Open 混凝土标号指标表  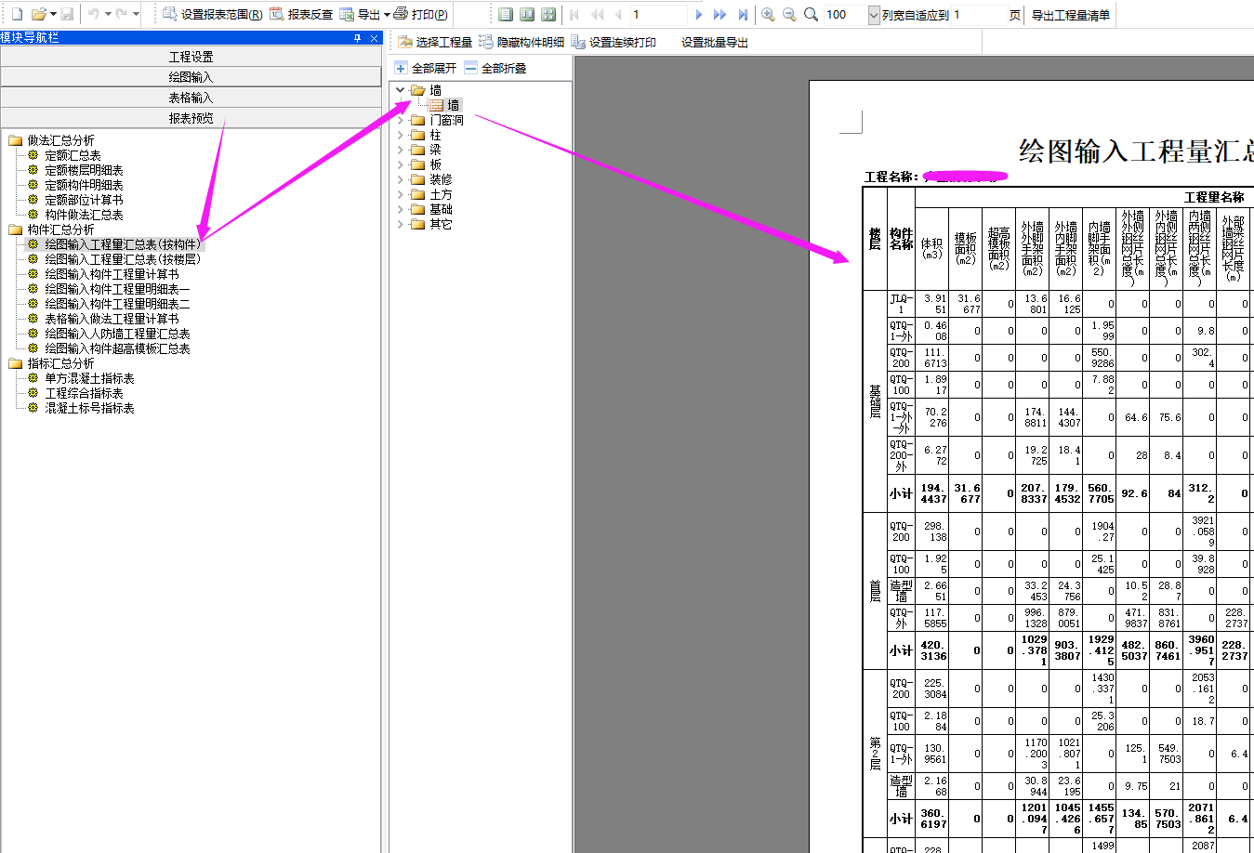(x=89, y=408)
